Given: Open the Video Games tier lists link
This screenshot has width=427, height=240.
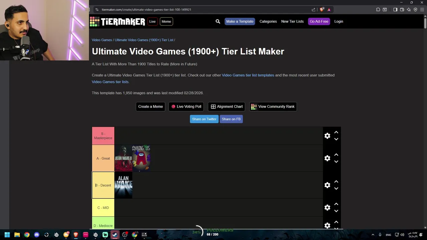Looking at the screenshot, I should pos(110,82).
